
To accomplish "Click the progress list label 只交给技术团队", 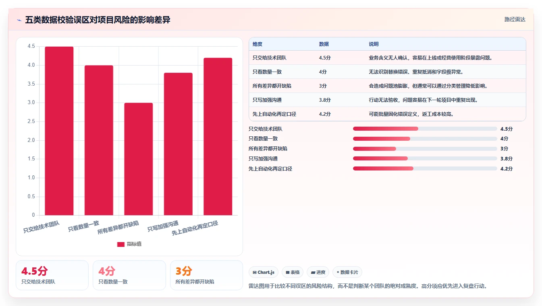I will coord(266,129).
